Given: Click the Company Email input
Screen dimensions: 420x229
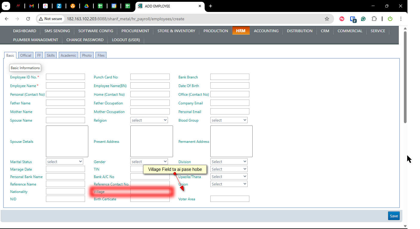Looking at the screenshot, I should [230, 103].
